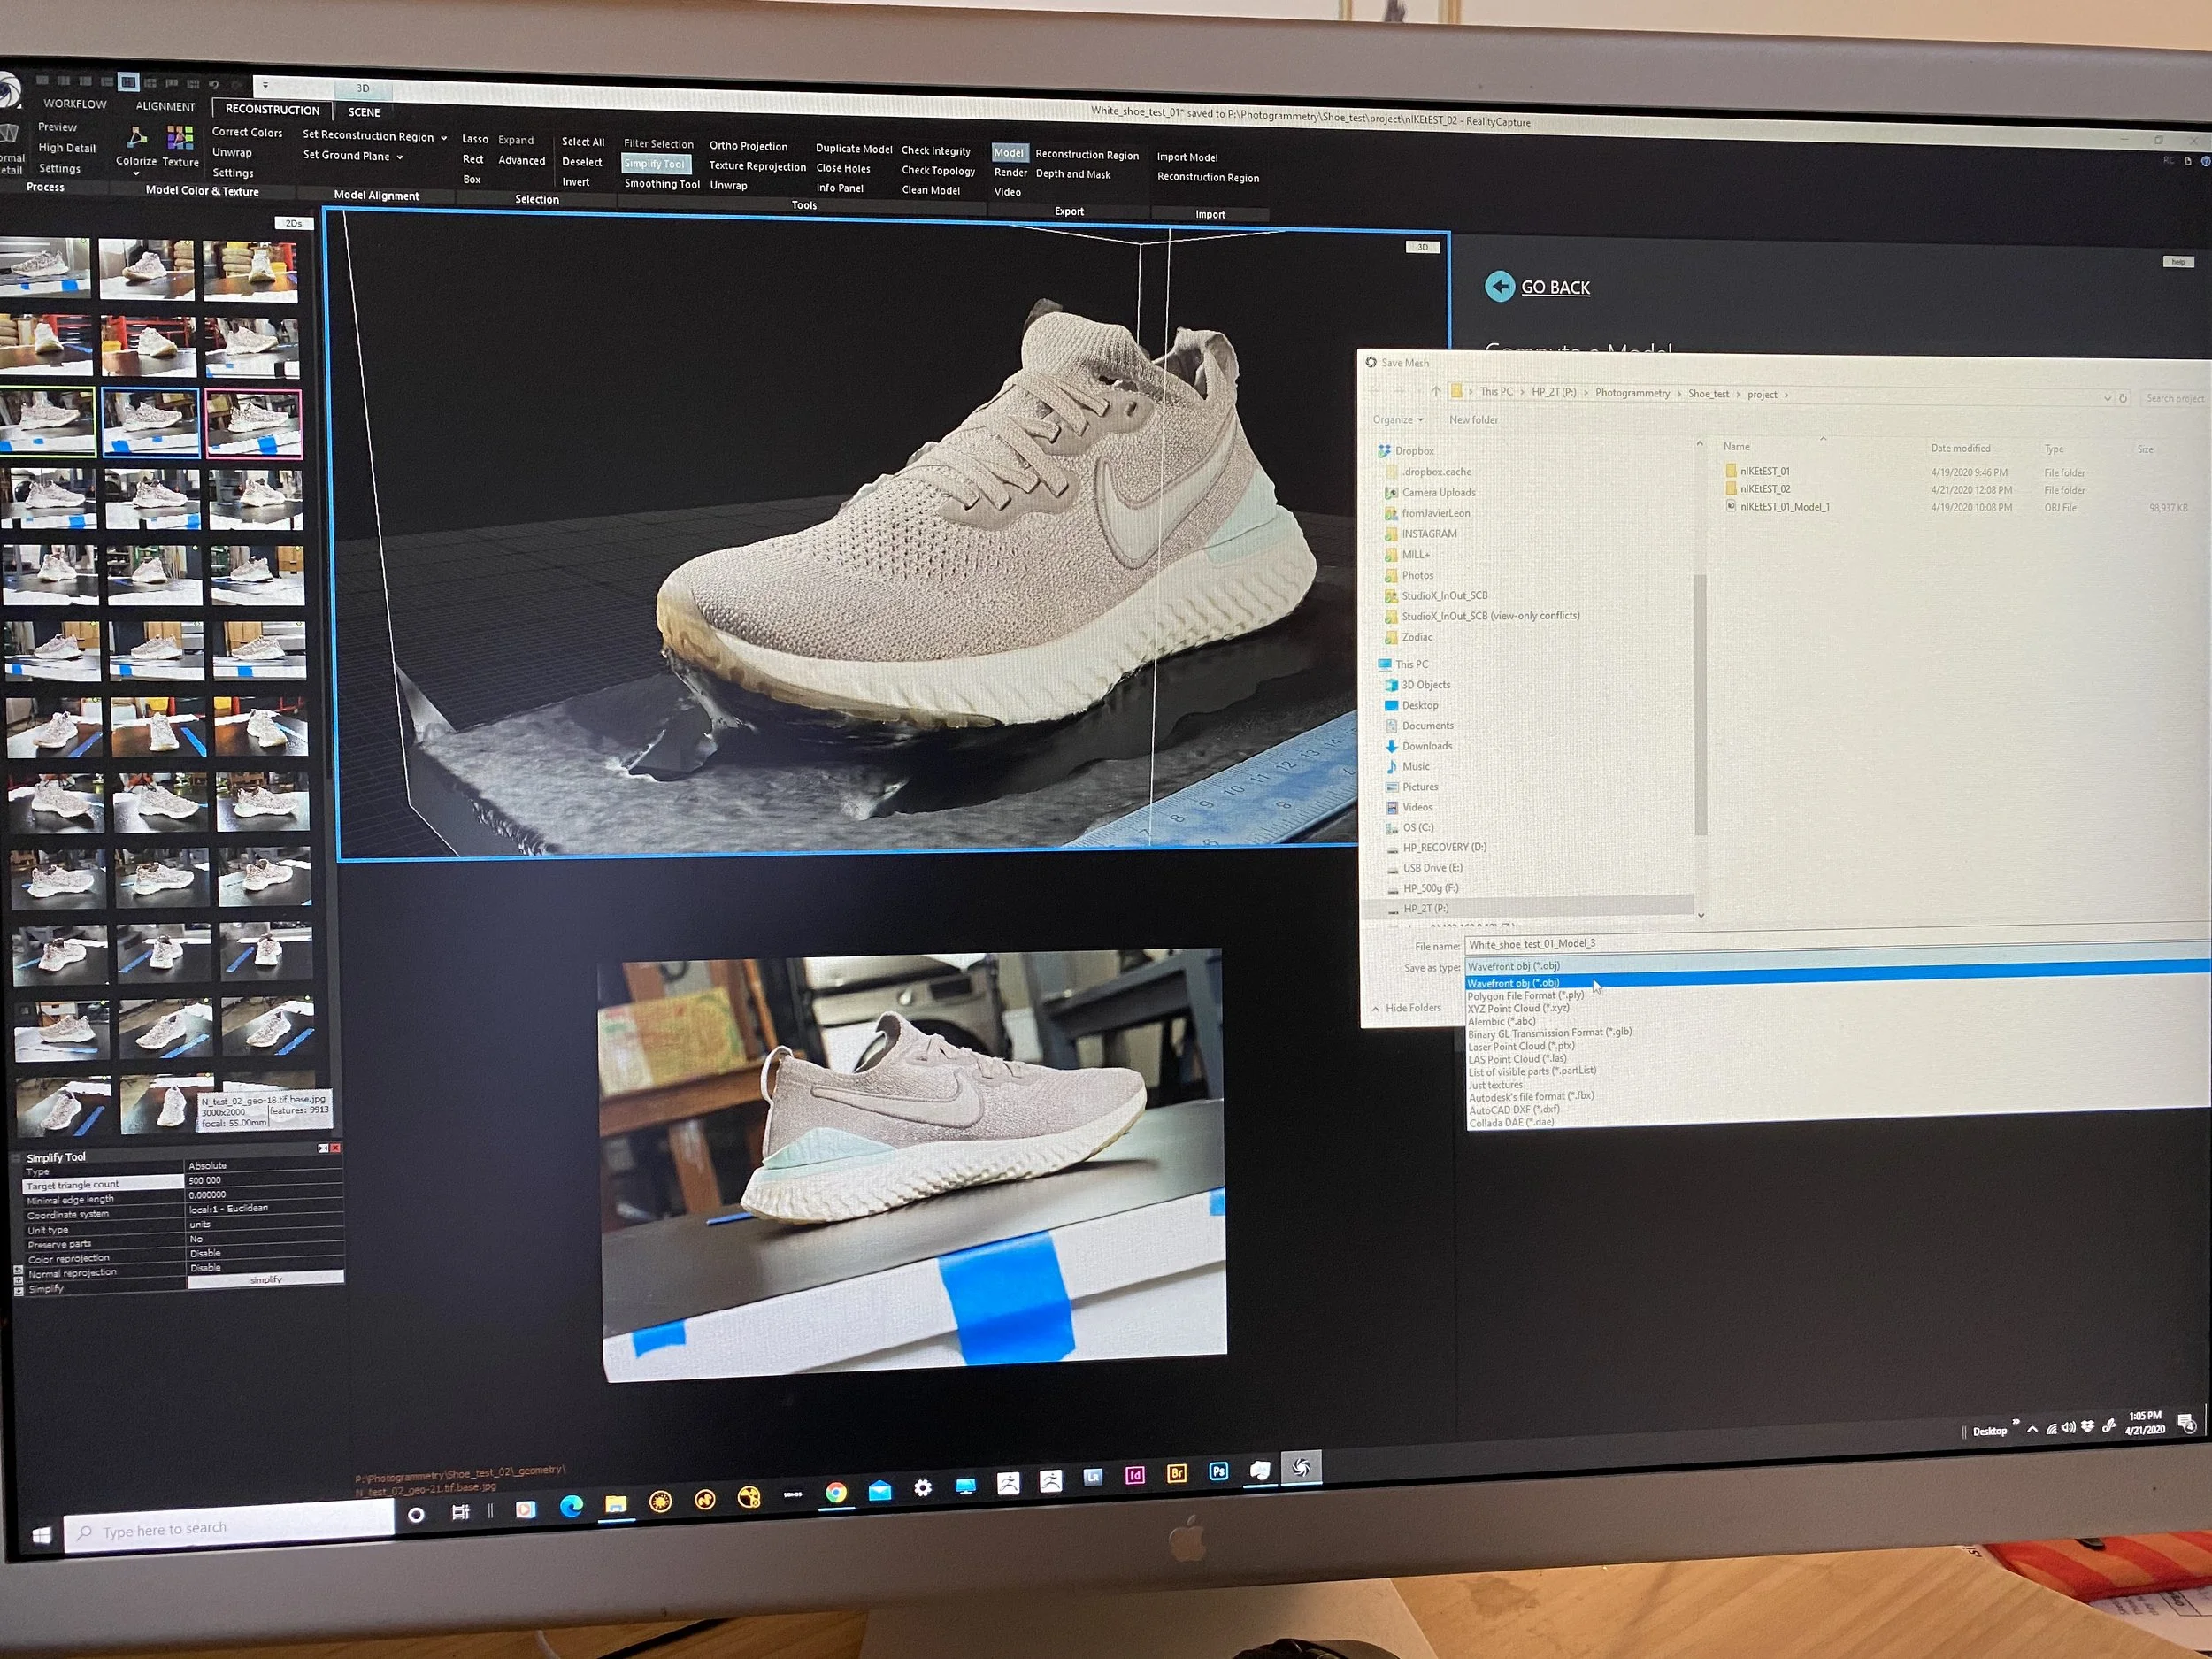Click the Chrome icon in the taskbar

(836, 1492)
